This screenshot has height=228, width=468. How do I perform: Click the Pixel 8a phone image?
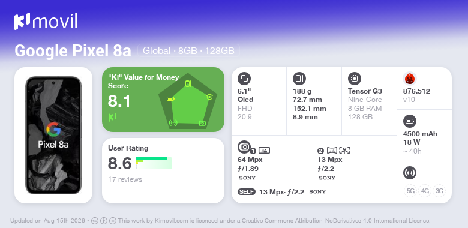(x=53, y=135)
